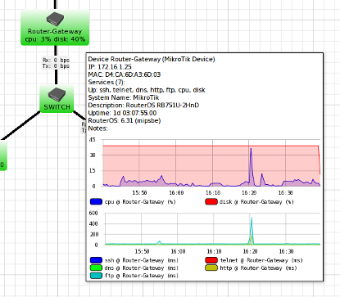Click the SWITCH label text
Screen dimensions: 340x297
(57, 107)
